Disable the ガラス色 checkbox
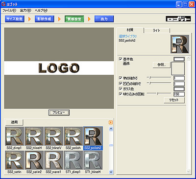The width and height of the screenshot is (196, 179). [x=121, y=89]
